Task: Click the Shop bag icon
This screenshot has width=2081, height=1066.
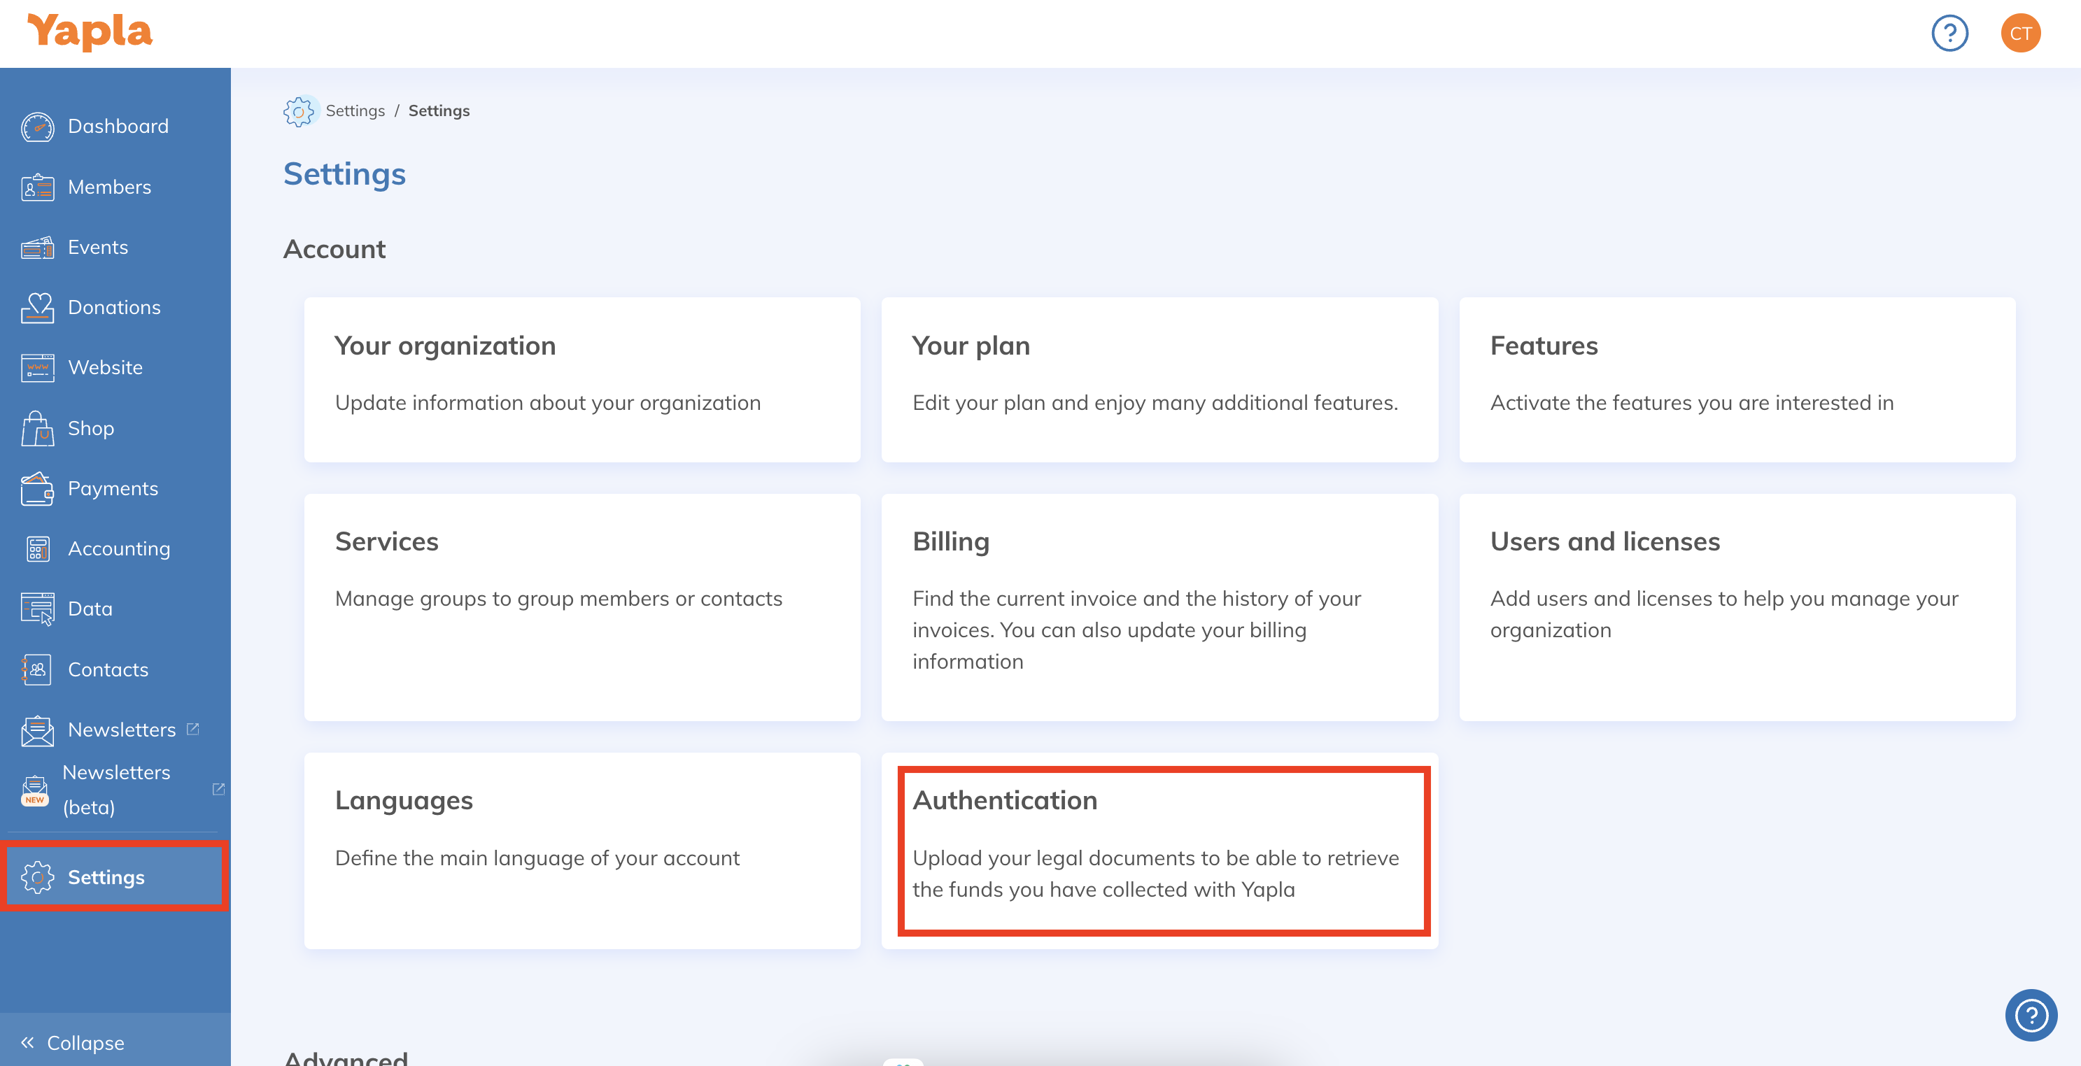Action: (37, 428)
